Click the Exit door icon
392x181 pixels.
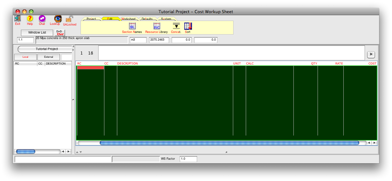point(17,19)
